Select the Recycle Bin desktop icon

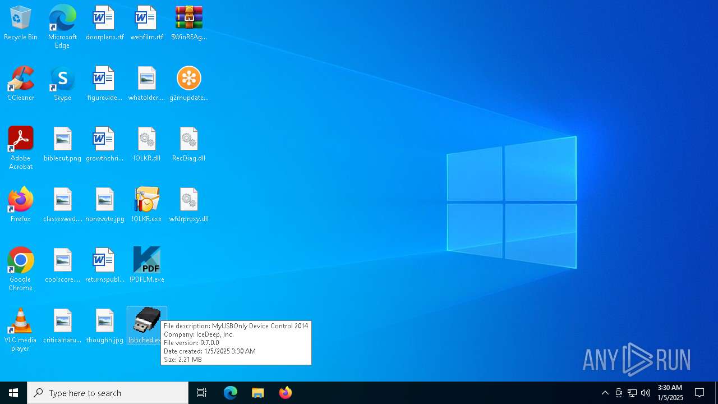[x=21, y=24]
